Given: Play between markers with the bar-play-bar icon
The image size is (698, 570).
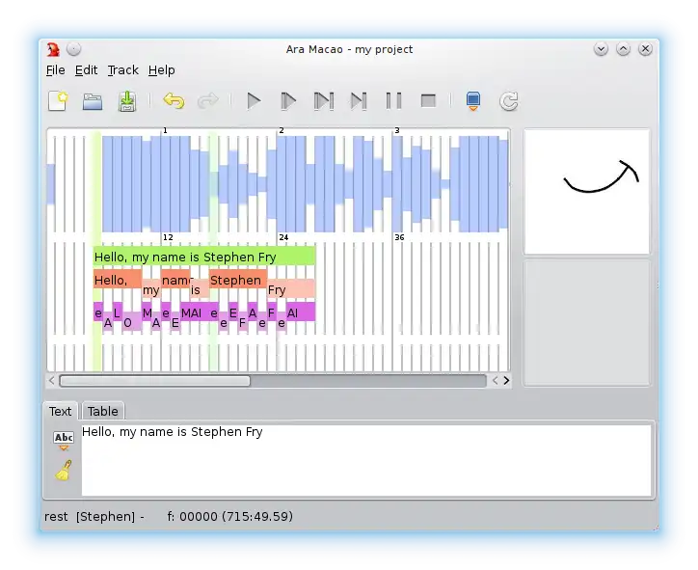Looking at the screenshot, I should (x=324, y=100).
